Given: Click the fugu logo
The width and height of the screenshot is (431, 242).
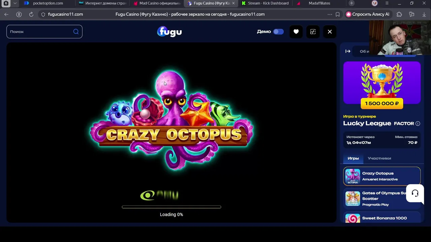Looking at the screenshot, I should tap(169, 32).
